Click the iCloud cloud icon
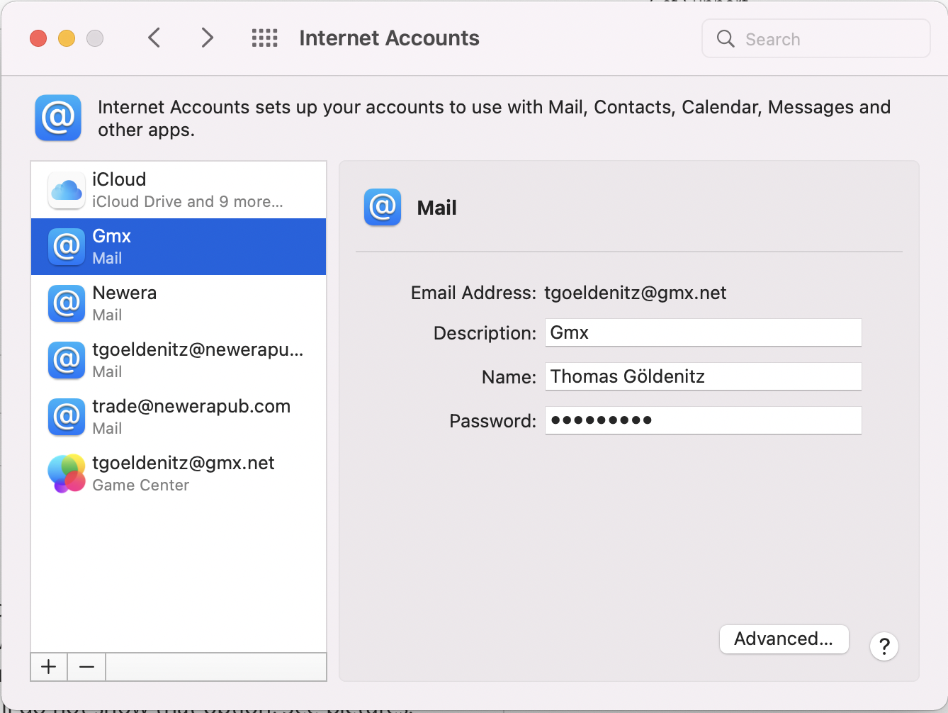 coord(67,190)
